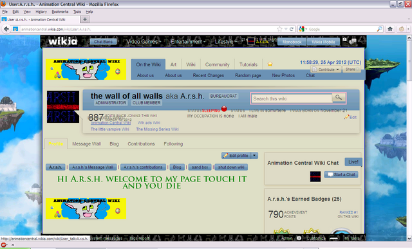Click the site identity icon in address bar
412x249 pixels.
pos(15,29)
